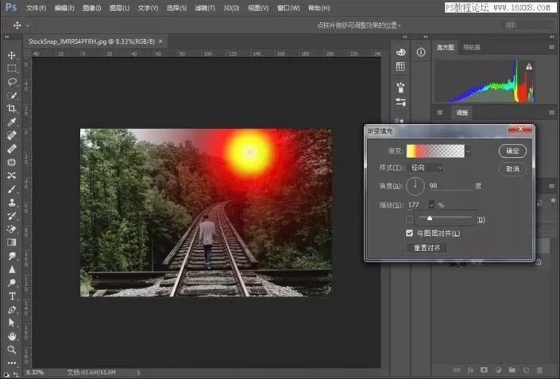
Task: Select the Horizontal Type tool
Action: click(12, 296)
